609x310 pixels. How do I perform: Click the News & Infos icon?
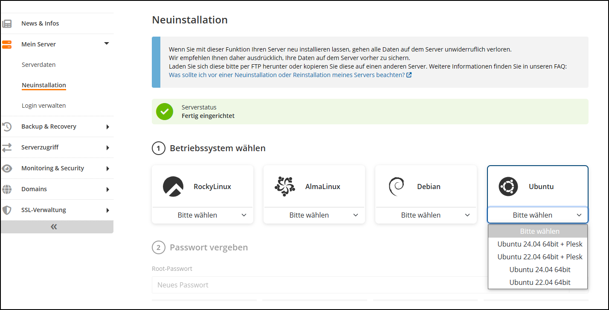[7, 23]
